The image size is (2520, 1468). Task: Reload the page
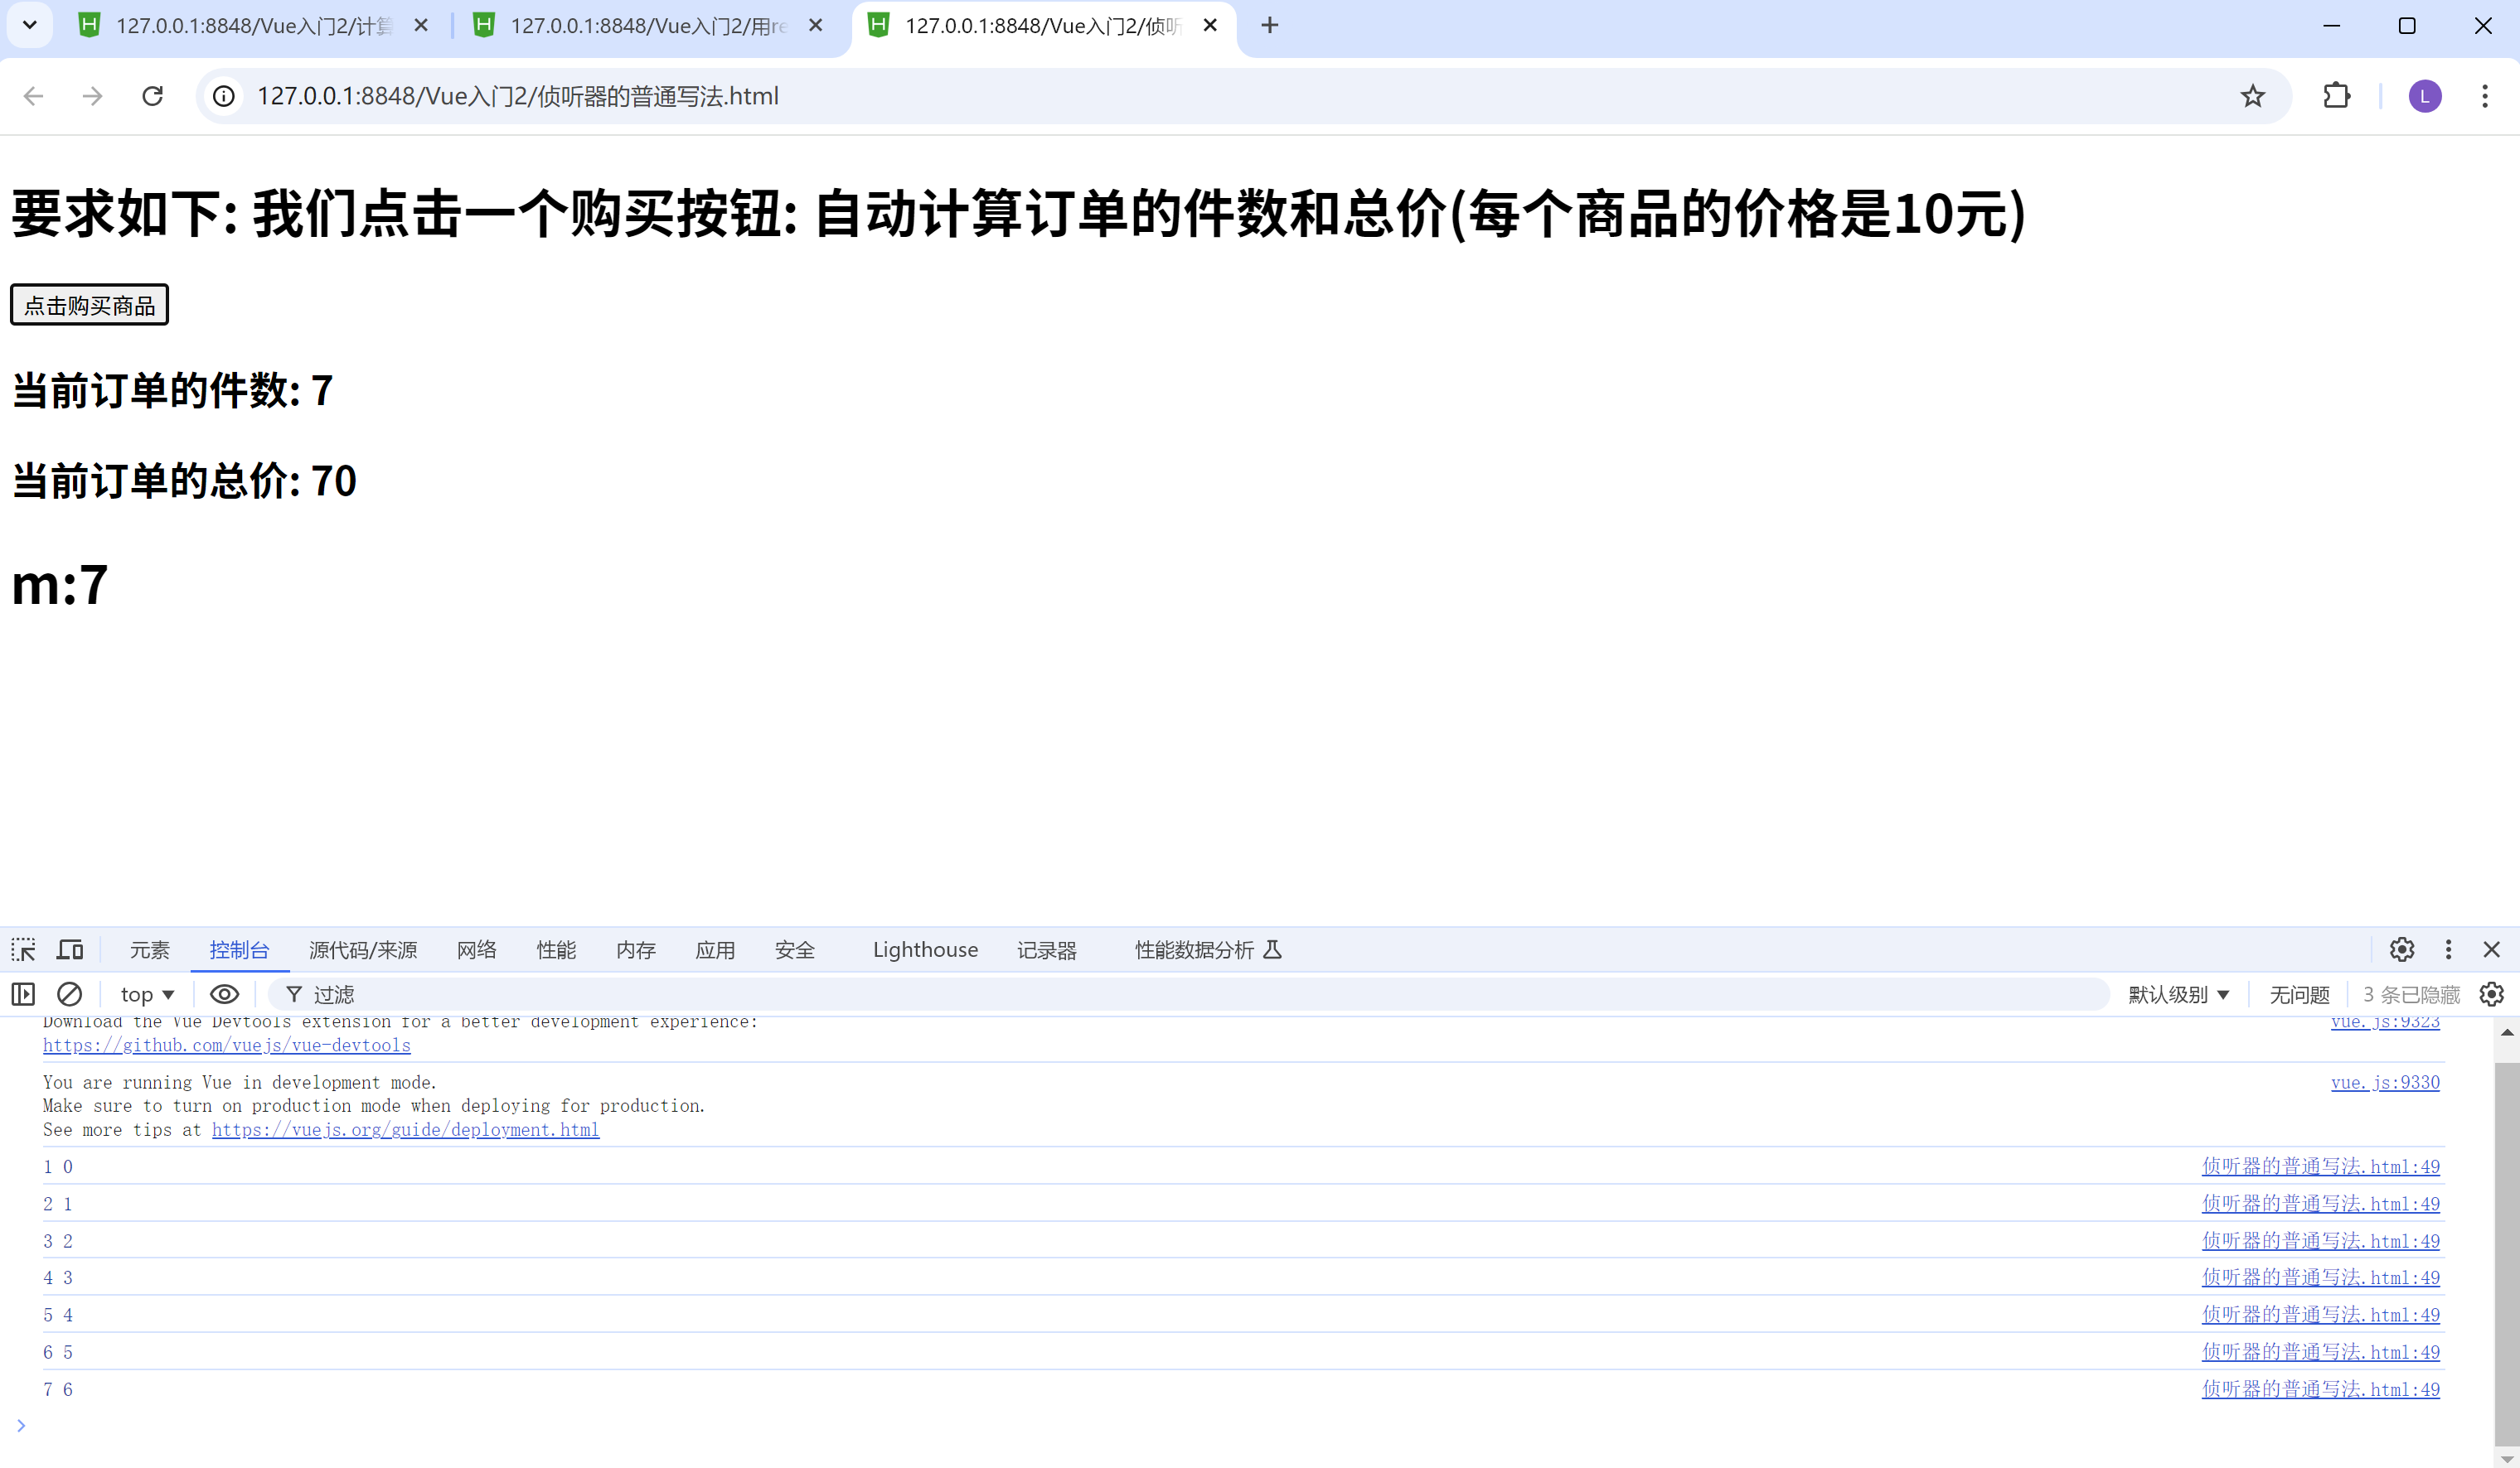[152, 96]
